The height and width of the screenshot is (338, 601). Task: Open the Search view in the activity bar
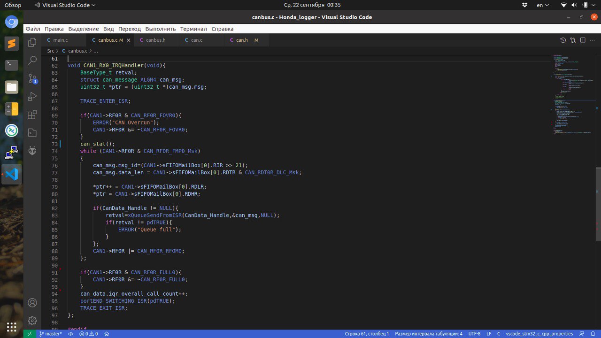[32, 61]
